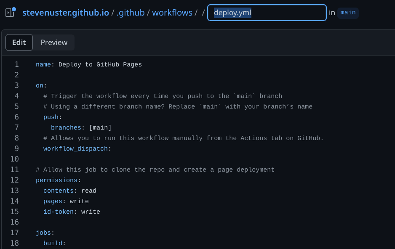The image size is (395, 249).
Task: Click line number 2 in the gutter
Action: tap(16, 75)
